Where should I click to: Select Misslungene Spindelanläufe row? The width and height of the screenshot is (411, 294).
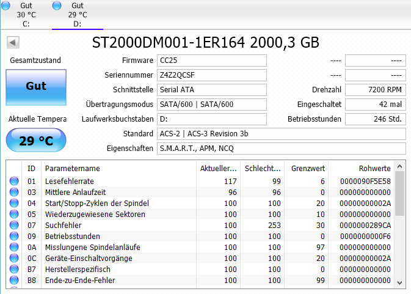tap(200, 248)
